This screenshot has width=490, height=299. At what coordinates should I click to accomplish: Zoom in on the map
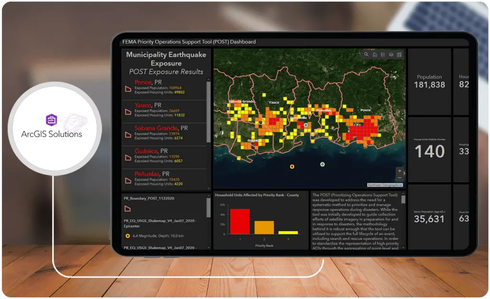[400, 171]
